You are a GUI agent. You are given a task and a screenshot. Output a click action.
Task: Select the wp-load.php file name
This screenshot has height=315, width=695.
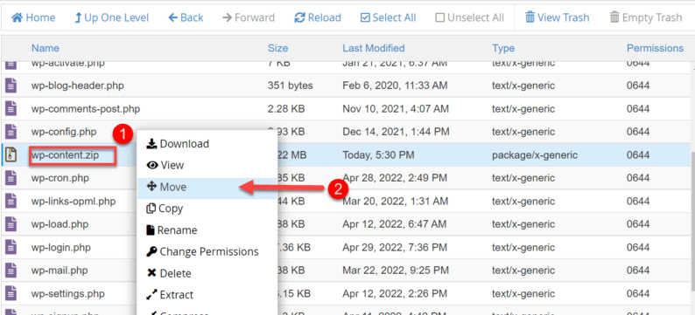[x=60, y=224]
